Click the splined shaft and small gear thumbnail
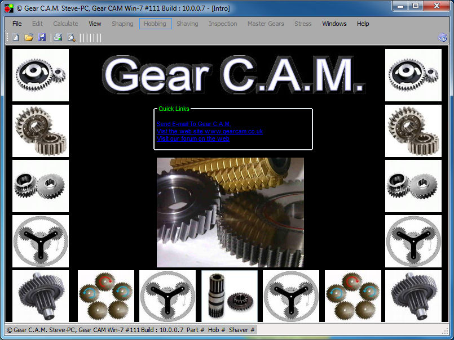Image resolution: width=454 pixels, height=340 pixels. click(x=230, y=296)
